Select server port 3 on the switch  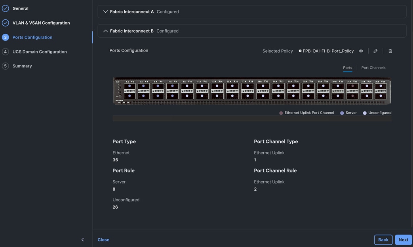(144, 86)
